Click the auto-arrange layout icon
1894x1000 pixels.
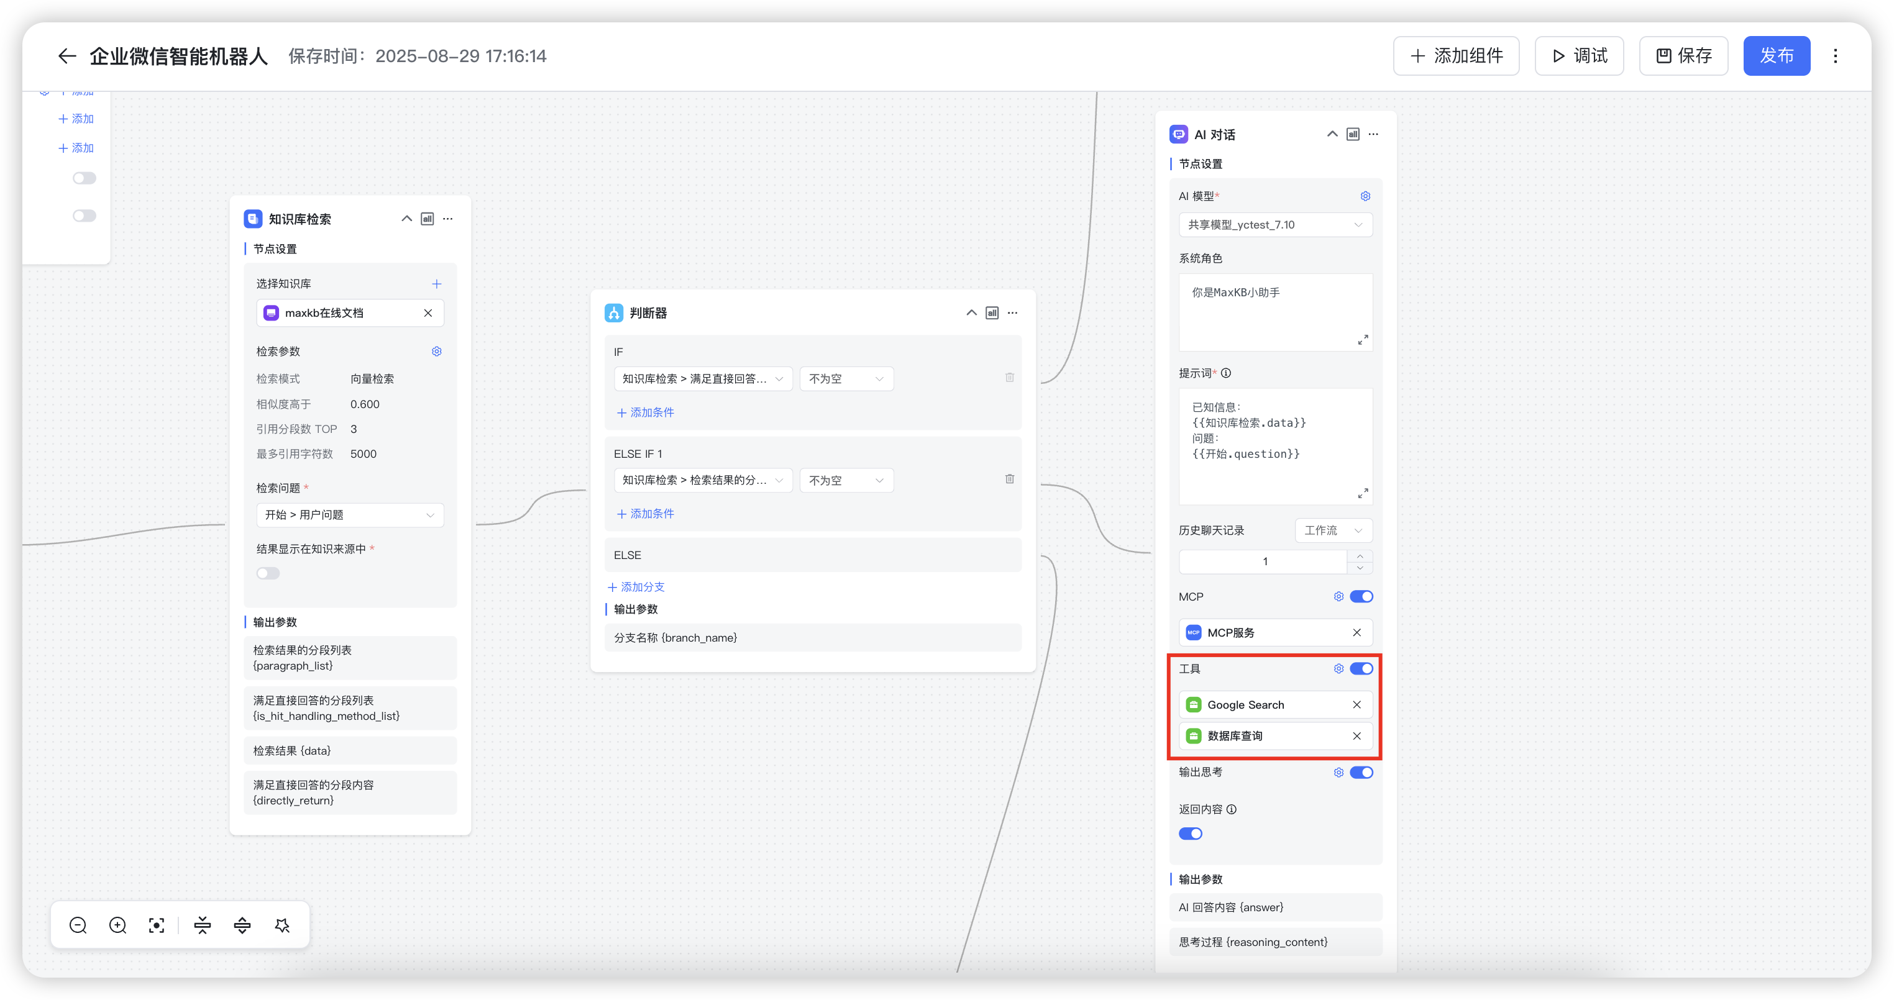(282, 925)
